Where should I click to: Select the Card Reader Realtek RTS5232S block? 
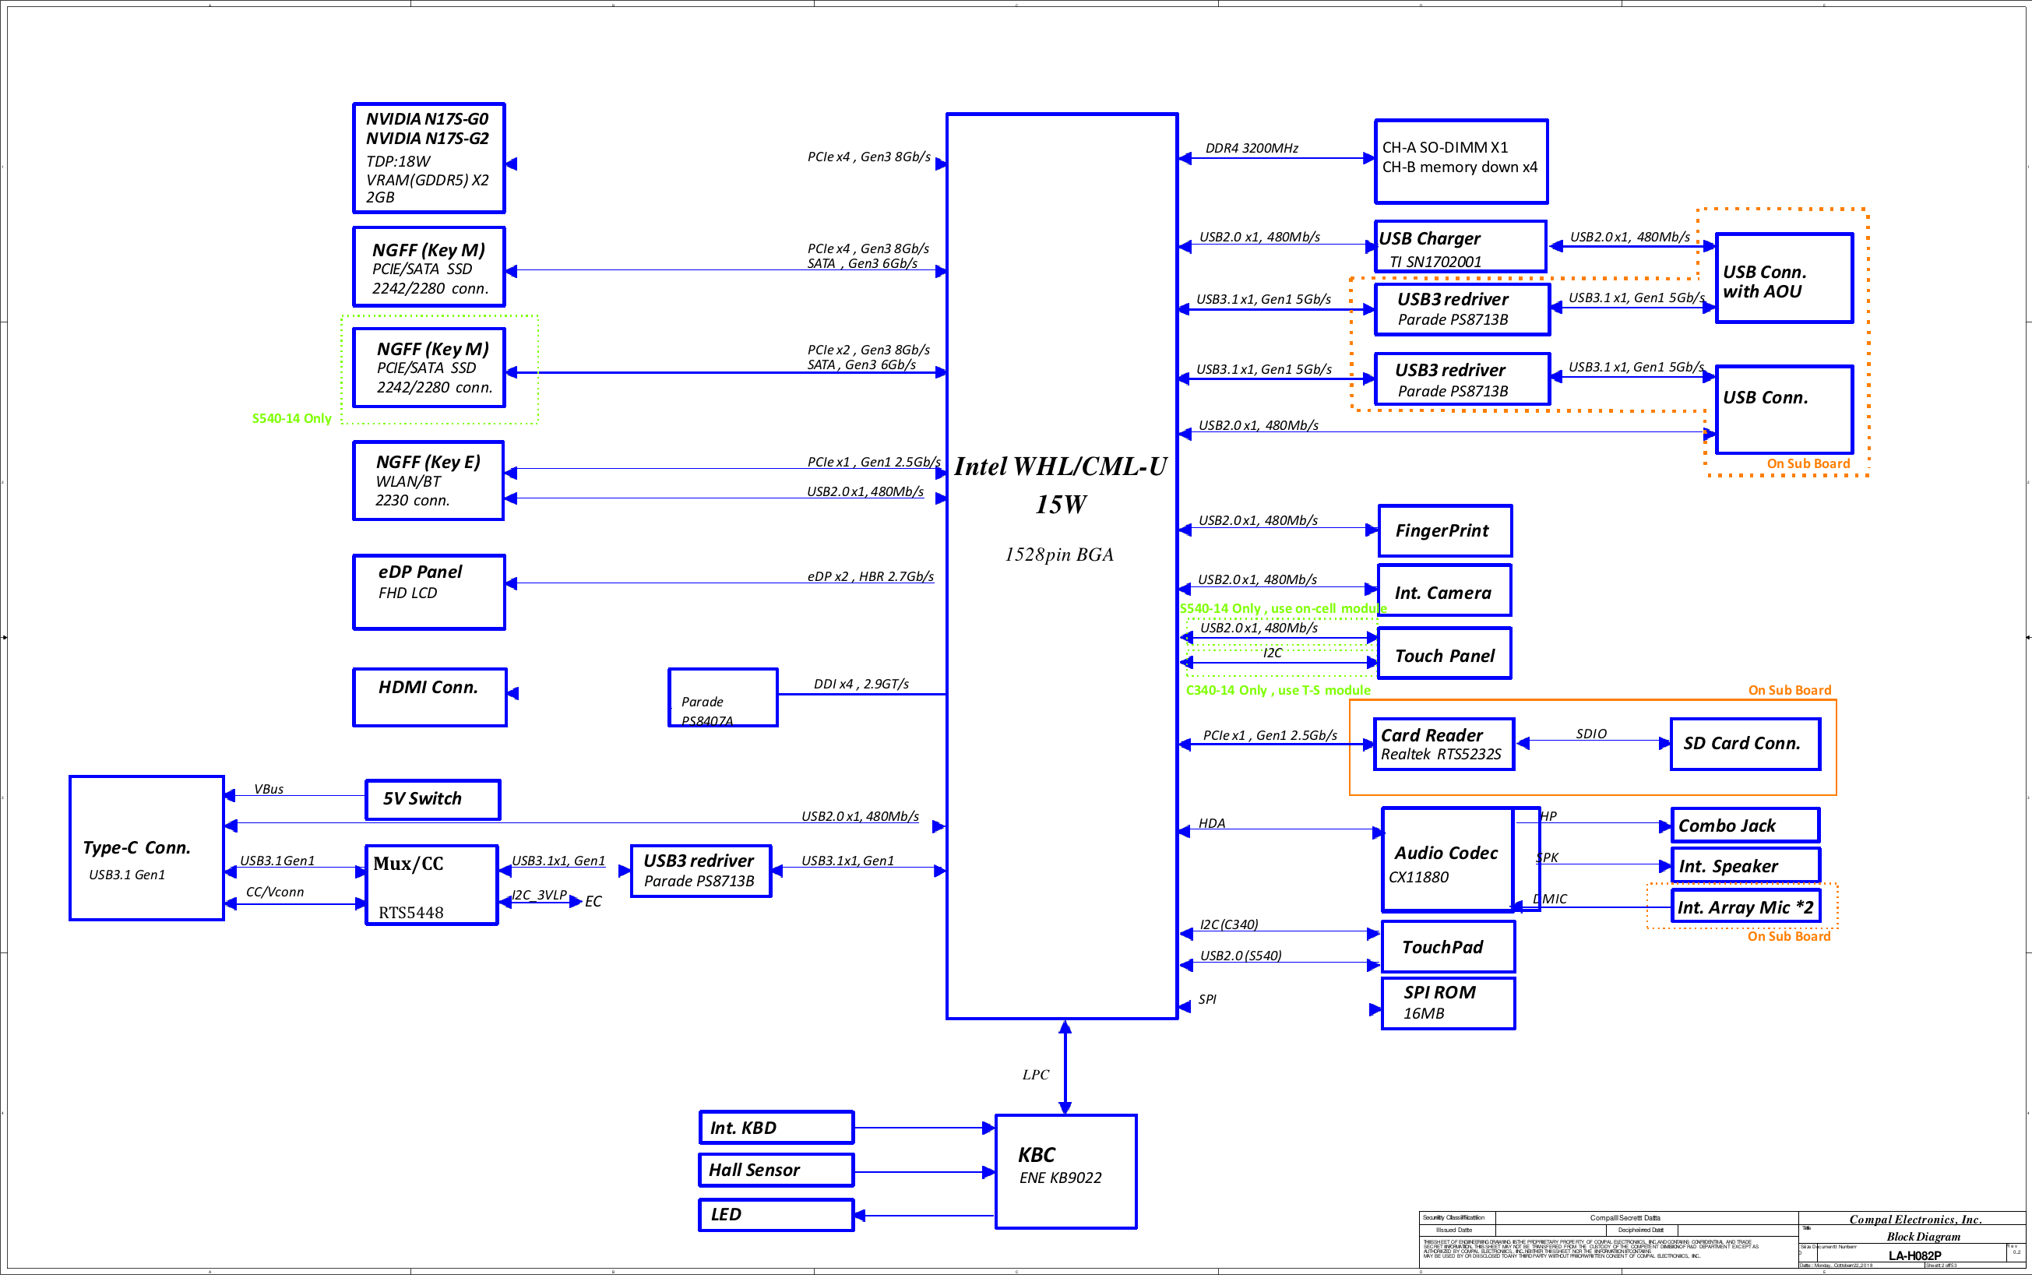point(1442,744)
